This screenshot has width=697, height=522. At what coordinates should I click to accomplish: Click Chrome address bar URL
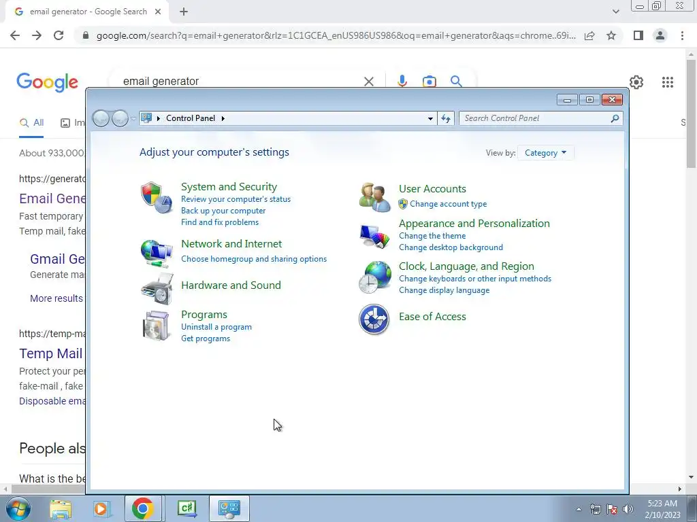[x=336, y=35]
